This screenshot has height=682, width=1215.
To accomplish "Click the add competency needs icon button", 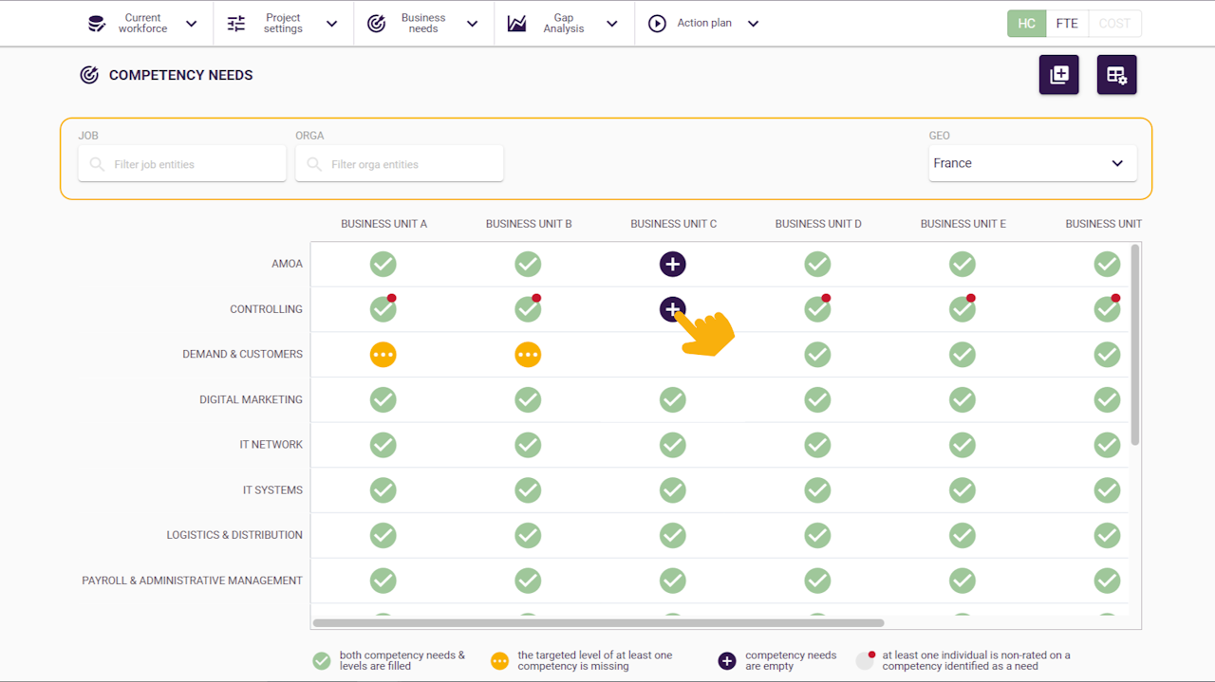I will (1058, 75).
